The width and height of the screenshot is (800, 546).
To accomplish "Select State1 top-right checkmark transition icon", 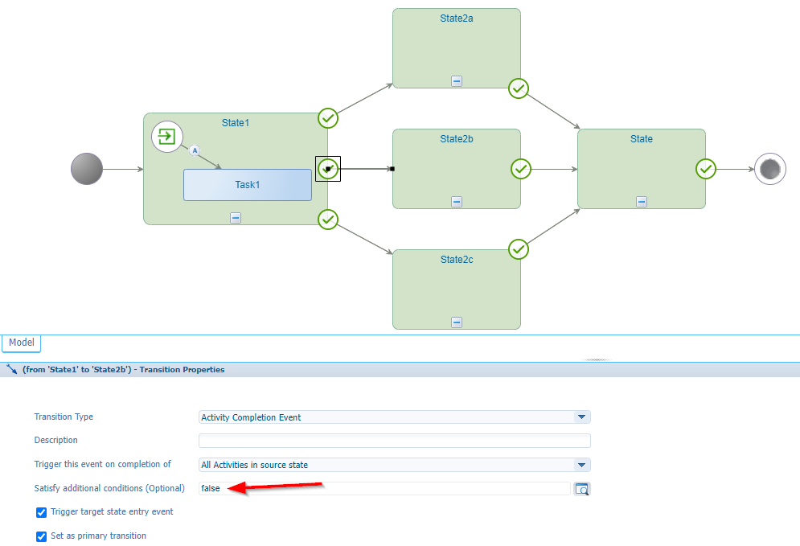I will click(328, 118).
